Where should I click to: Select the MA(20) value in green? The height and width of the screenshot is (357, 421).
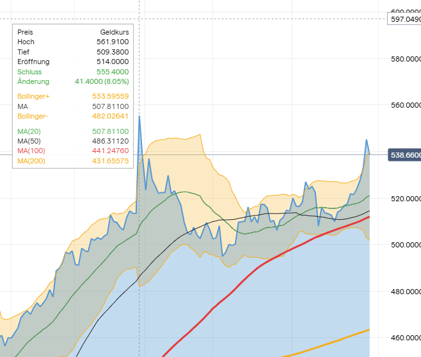(110, 131)
